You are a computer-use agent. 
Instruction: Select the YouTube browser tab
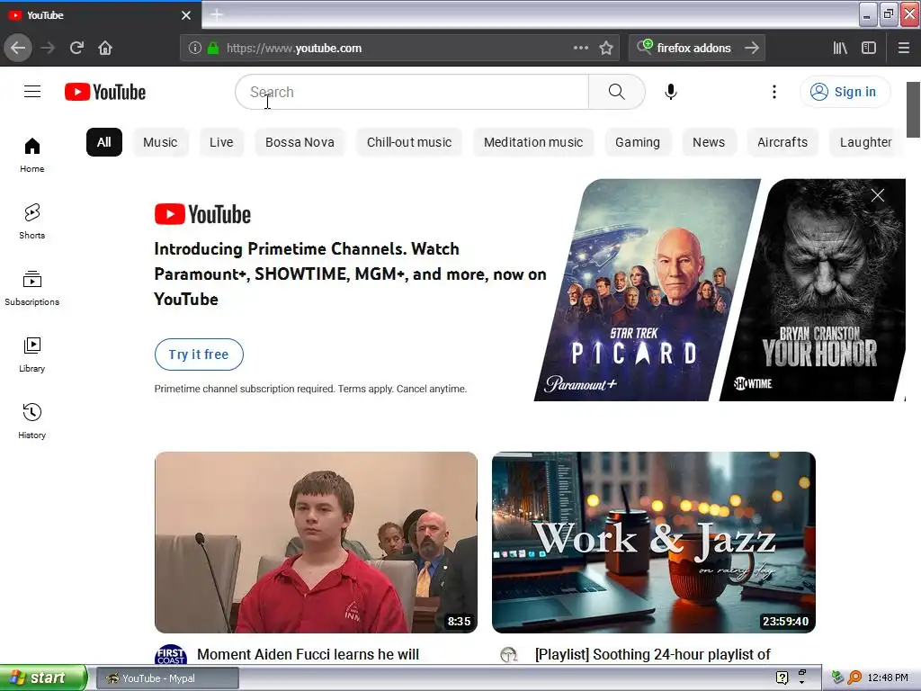101,15
